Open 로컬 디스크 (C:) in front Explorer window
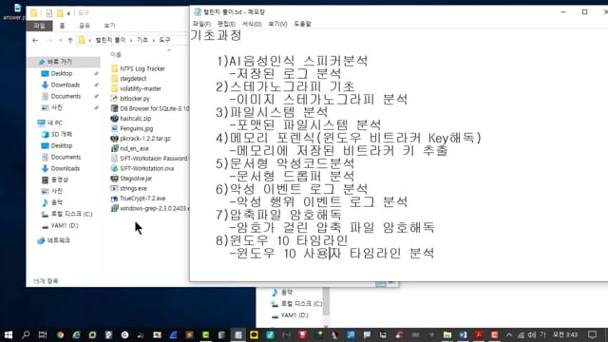Screen dimensions: 608x342 click(x=66, y=214)
